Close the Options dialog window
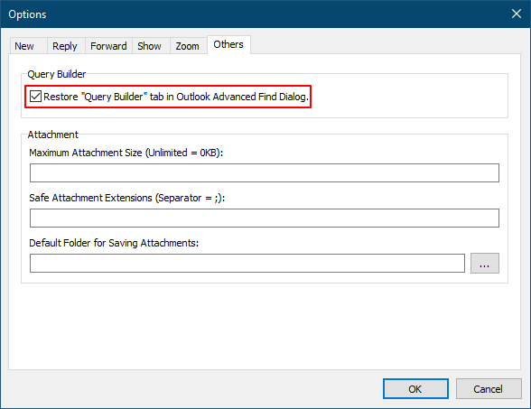This screenshot has width=531, height=409. [x=517, y=14]
